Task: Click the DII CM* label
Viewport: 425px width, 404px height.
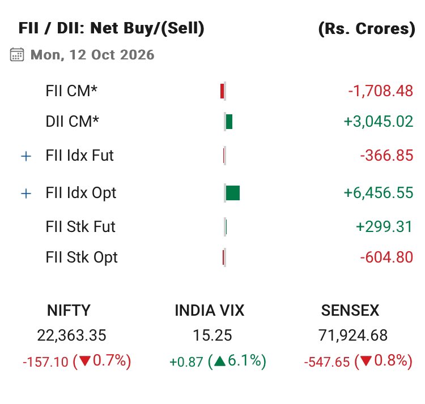Action: tap(72, 121)
